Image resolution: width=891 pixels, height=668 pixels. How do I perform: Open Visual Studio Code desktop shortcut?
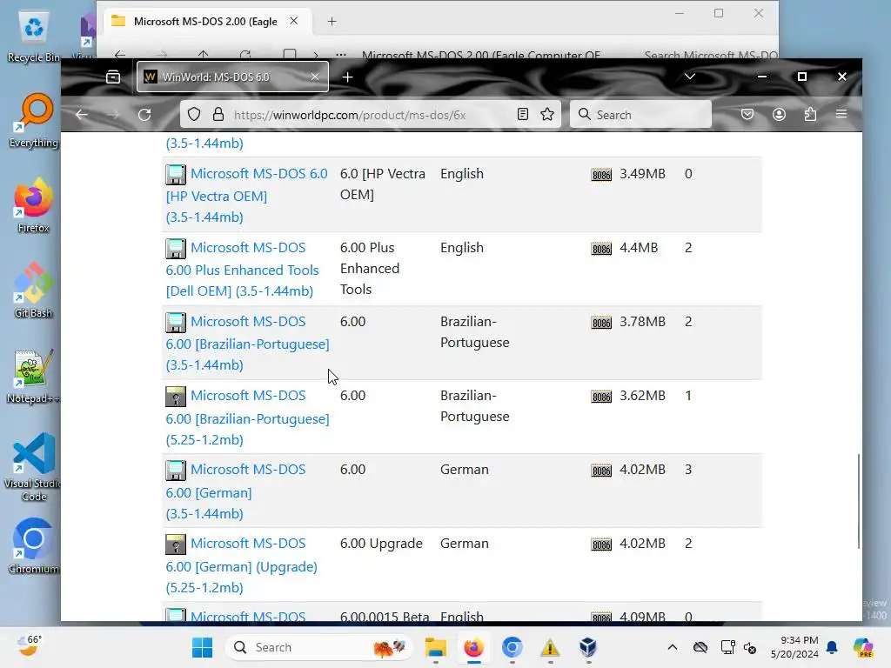click(x=33, y=467)
